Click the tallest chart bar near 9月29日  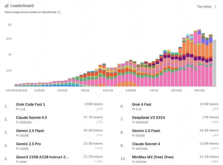click(x=199, y=58)
